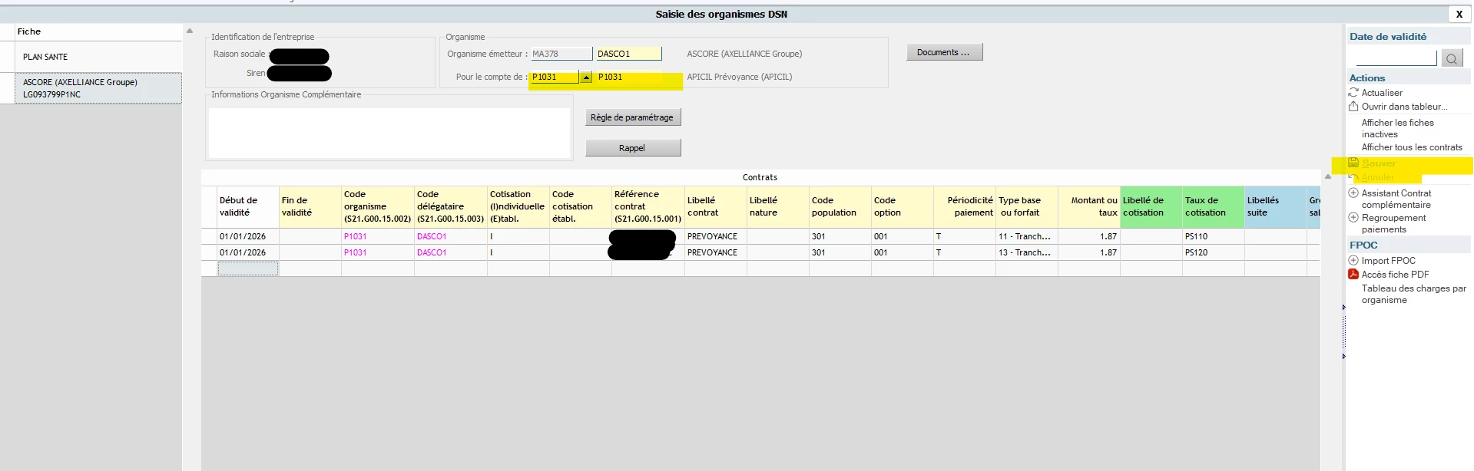Click the Règle de paramétrage button
The height and width of the screenshot is (471, 1474).
pos(633,117)
